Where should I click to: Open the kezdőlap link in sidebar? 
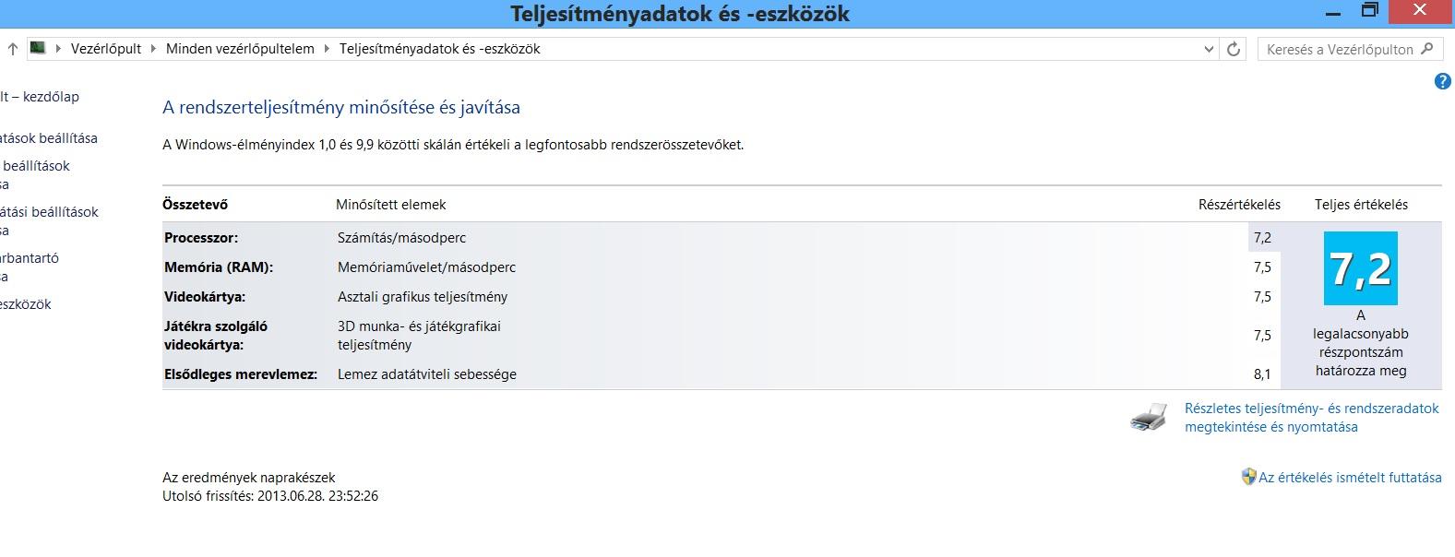pos(40,97)
